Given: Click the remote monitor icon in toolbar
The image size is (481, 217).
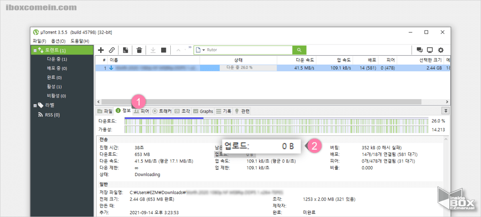Looking at the screenshot, I should 430,50.
